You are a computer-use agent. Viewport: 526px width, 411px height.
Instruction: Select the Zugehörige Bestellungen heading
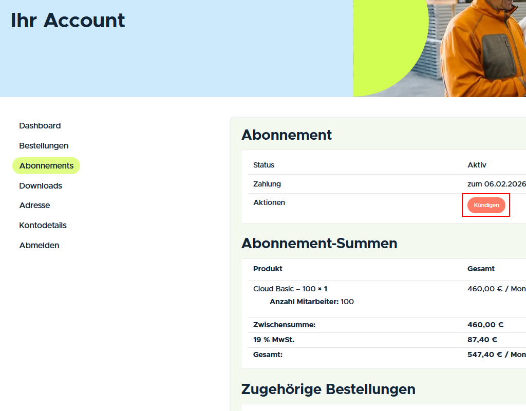tap(329, 389)
